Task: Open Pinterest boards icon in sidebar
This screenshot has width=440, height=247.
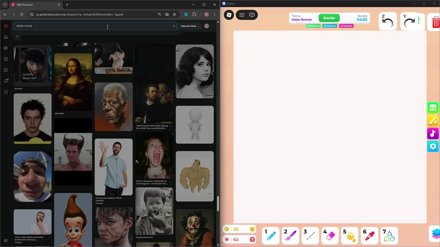Action: pyautogui.click(x=5, y=59)
